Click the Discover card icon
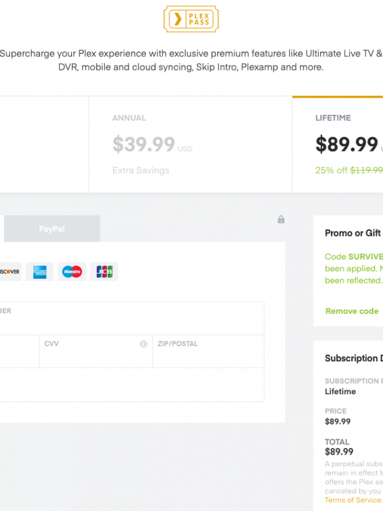383x511 pixels. (9, 271)
